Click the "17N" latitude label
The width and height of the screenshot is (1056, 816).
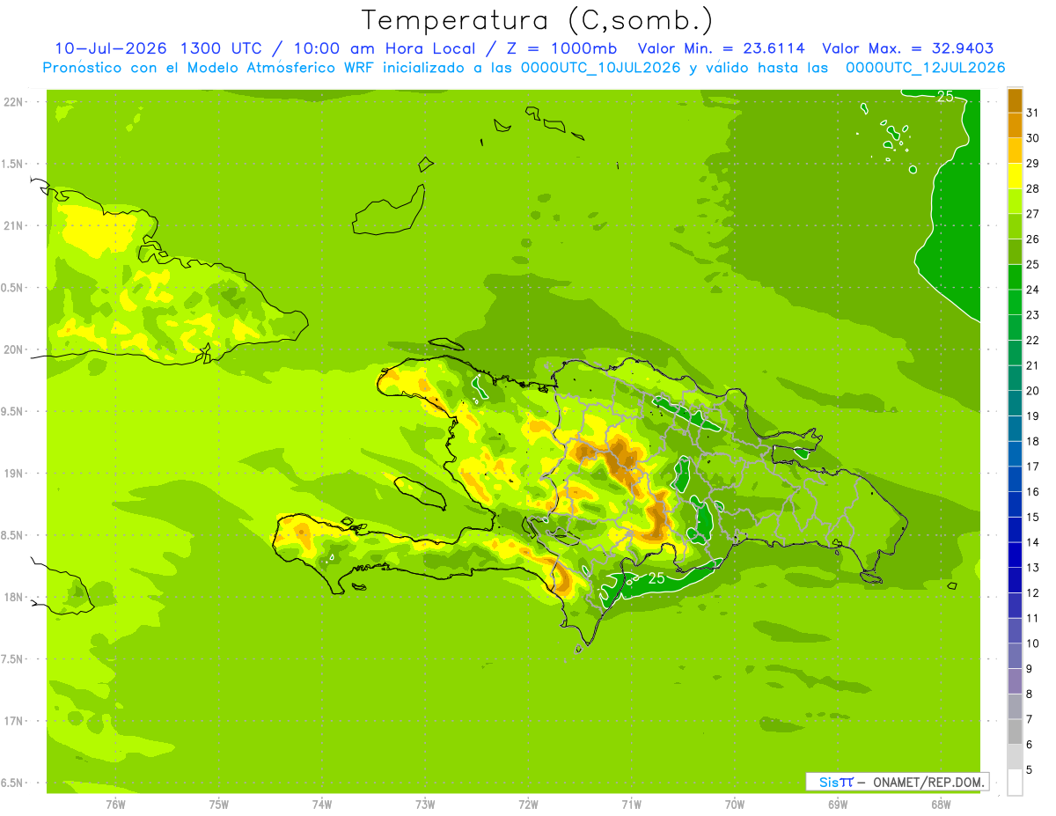click(x=15, y=721)
